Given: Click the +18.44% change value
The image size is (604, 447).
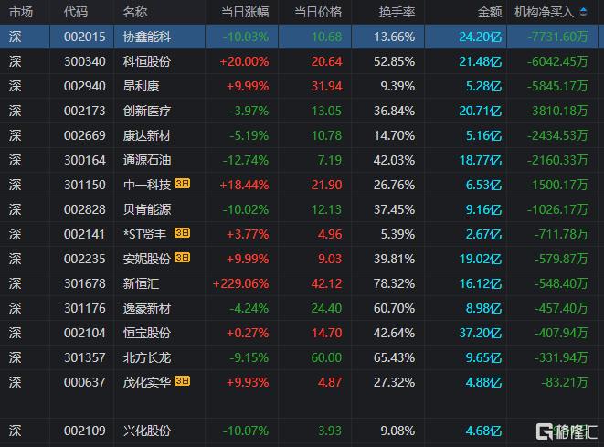Looking at the screenshot, I should [x=244, y=185].
